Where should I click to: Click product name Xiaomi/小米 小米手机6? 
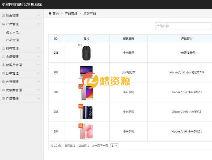coord(186,112)
